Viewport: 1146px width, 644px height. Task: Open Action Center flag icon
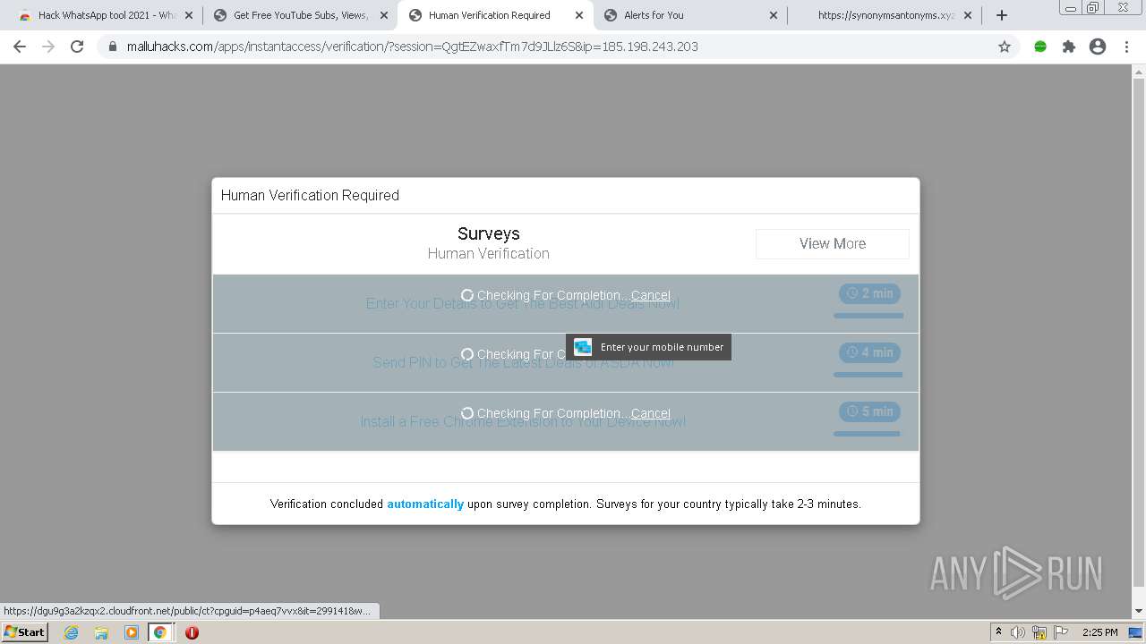point(1061,632)
